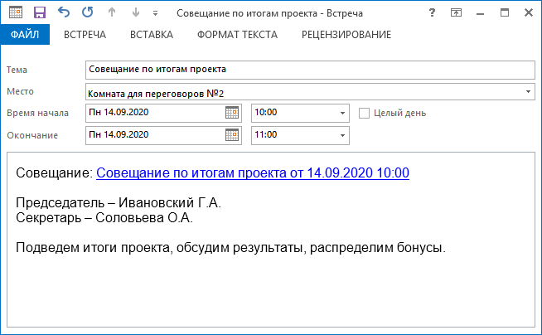The width and height of the screenshot is (542, 335).
Task: Expand the Место location dropdown
Action: pyautogui.click(x=529, y=91)
